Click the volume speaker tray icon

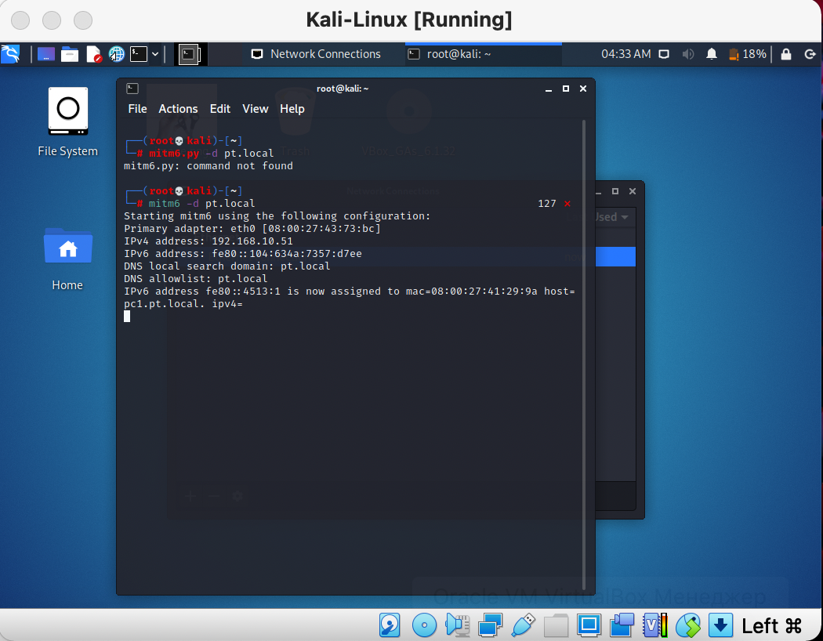coord(687,54)
